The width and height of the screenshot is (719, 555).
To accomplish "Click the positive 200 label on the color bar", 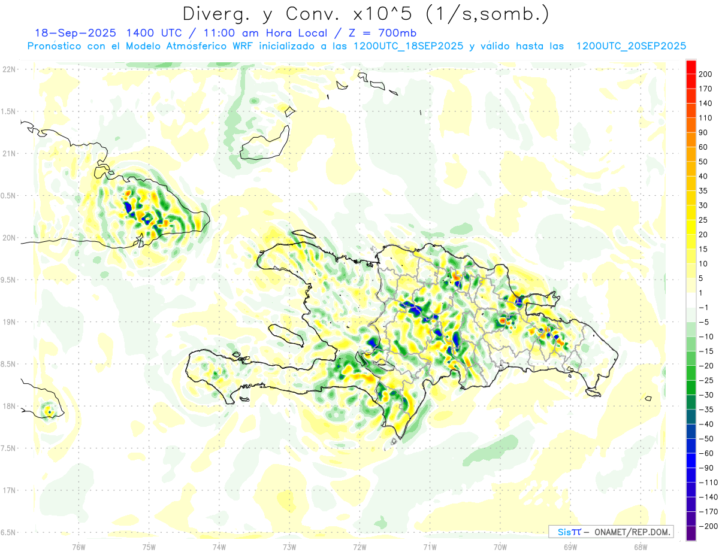I will pyautogui.click(x=705, y=74).
